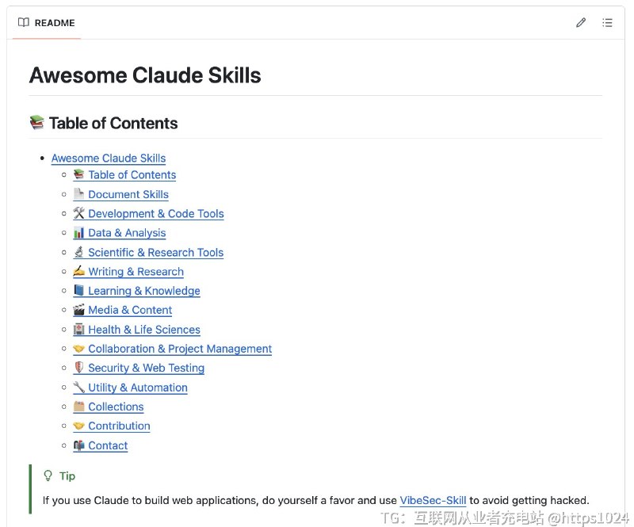Screen dimensions: 634x527
Task: Select the Health & Life Sciences link
Action: (143, 330)
